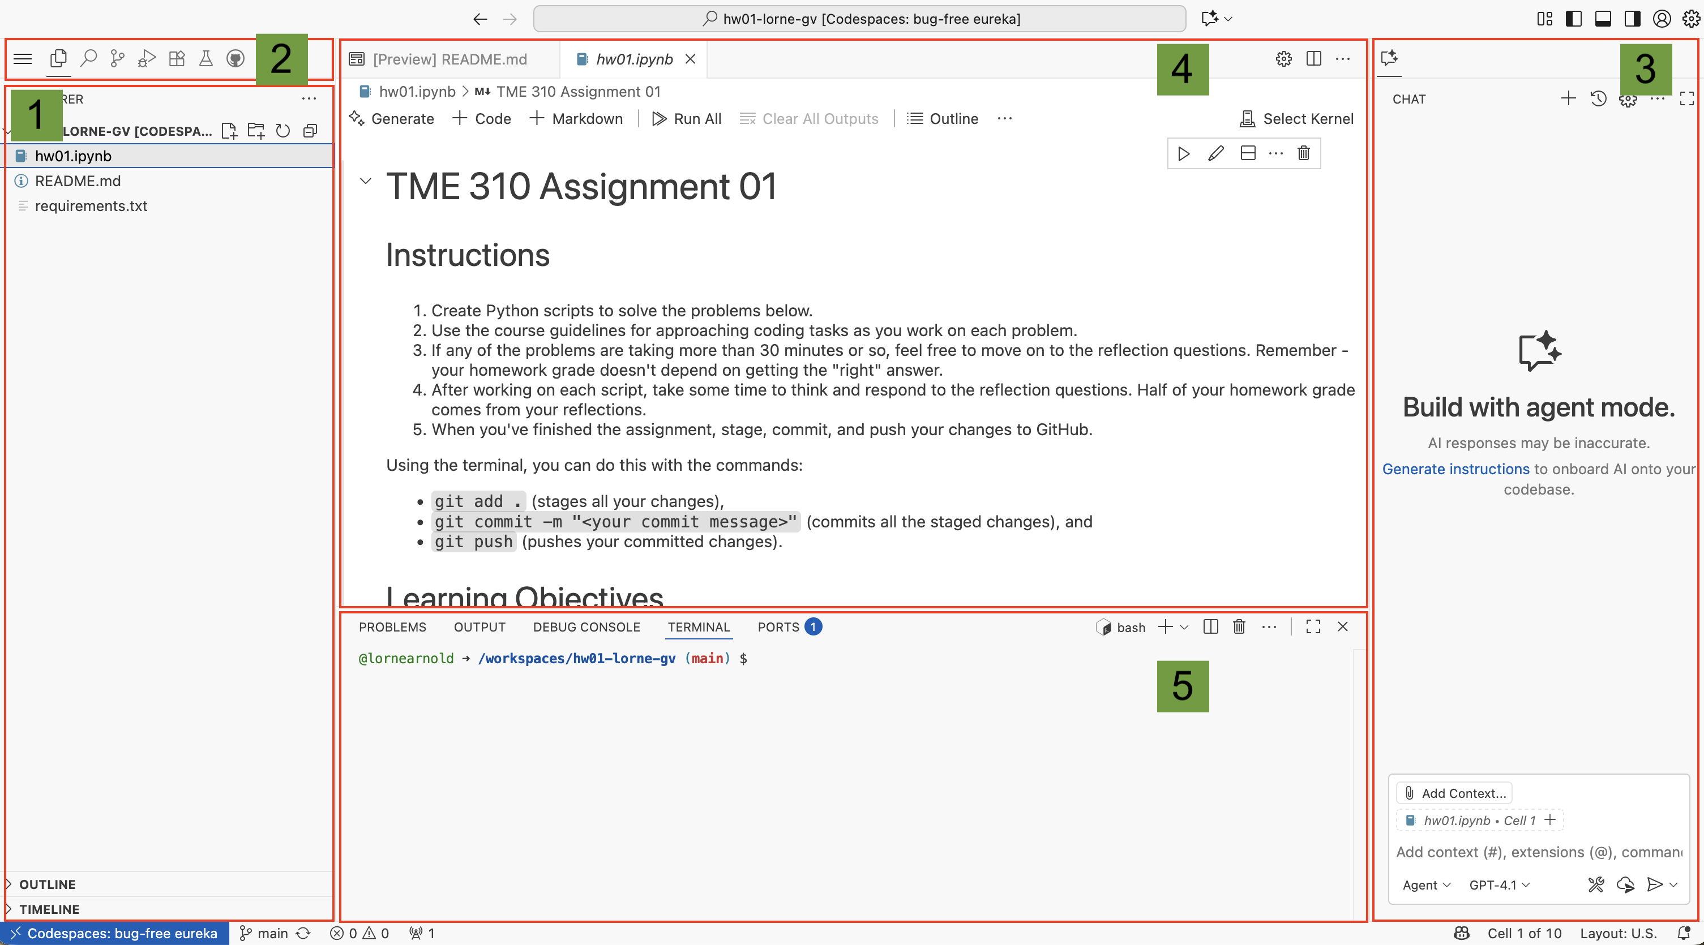Delete the notebook cell with trash icon
The image size is (1704, 945).
pyautogui.click(x=1303, y=153)
